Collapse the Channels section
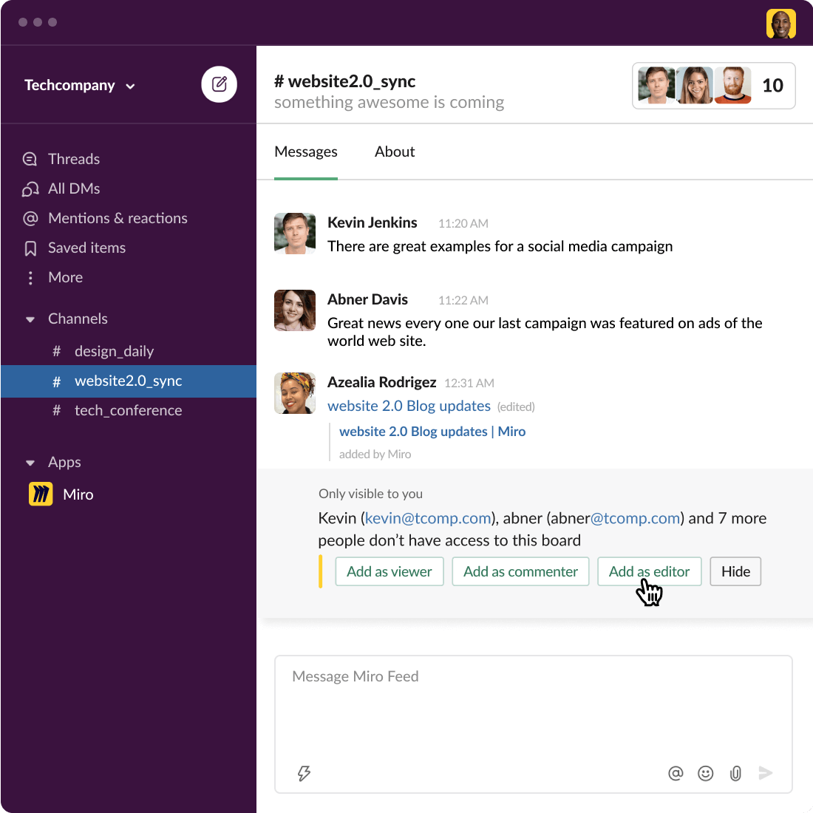This screenshot has width=813, height=813. (x=30, y=319)
